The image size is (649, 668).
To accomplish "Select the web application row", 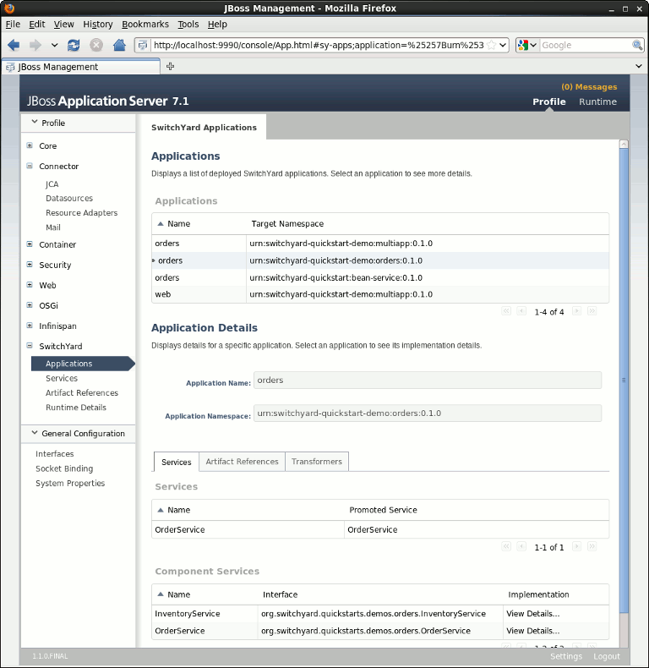I will 380,294.
